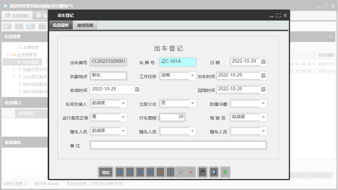Click the red minus delete record icon
The height and width of the screenshot is (190, 338).
(x=160, y=172)
